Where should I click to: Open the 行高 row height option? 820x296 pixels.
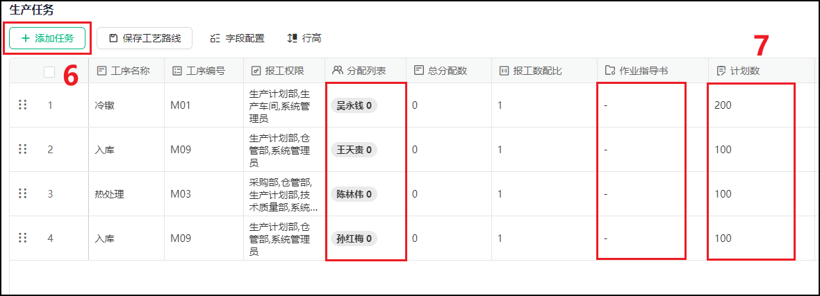click(x=304, y=38)
